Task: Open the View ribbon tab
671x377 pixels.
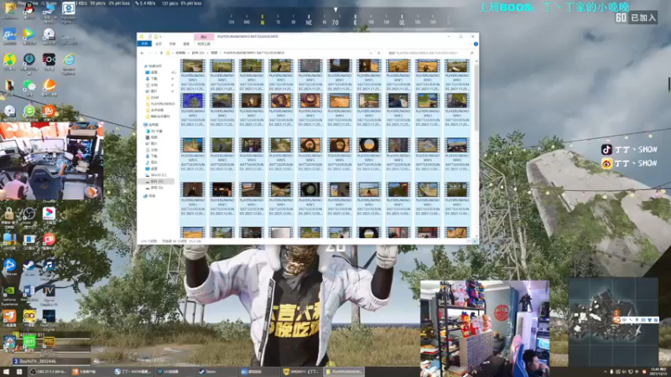Action: (186, 44)
